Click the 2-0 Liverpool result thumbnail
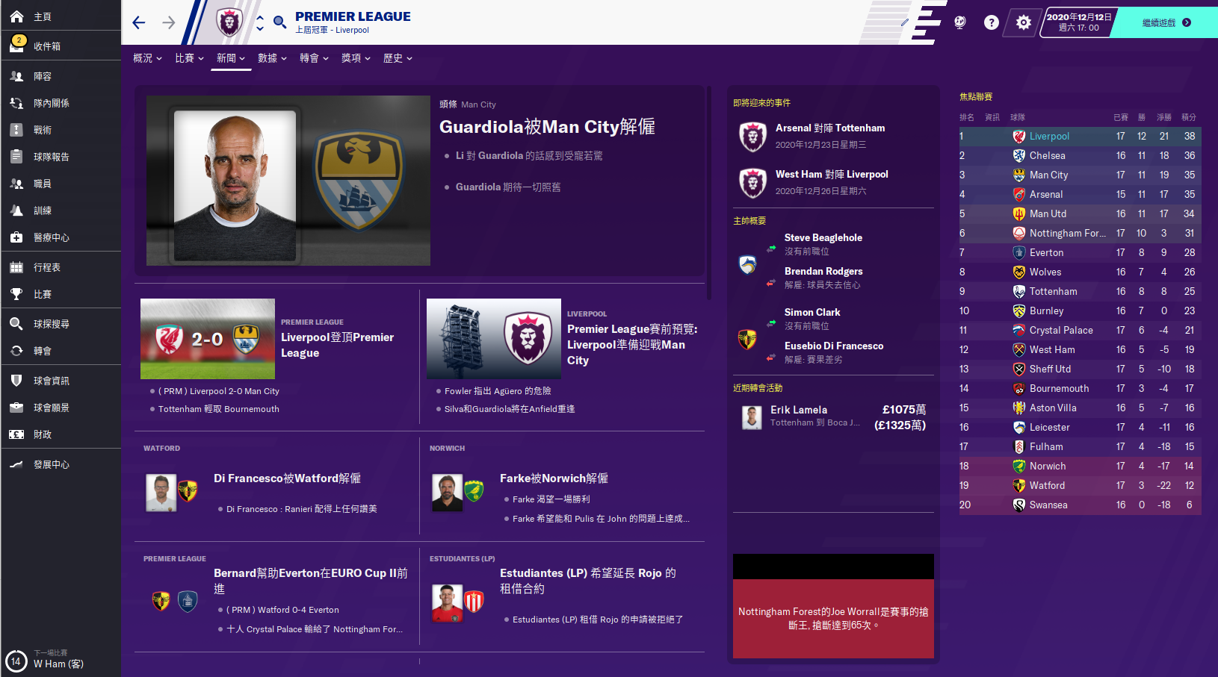This screenshot has height=677, width=1218. (x=208, y=339)
